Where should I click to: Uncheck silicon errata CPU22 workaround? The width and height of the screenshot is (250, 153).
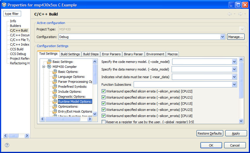(x=103, y=91)
